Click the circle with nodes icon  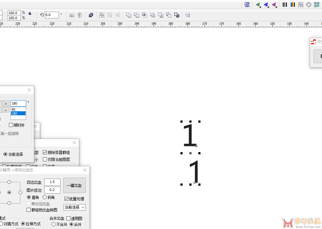click(x=309, y=5)
